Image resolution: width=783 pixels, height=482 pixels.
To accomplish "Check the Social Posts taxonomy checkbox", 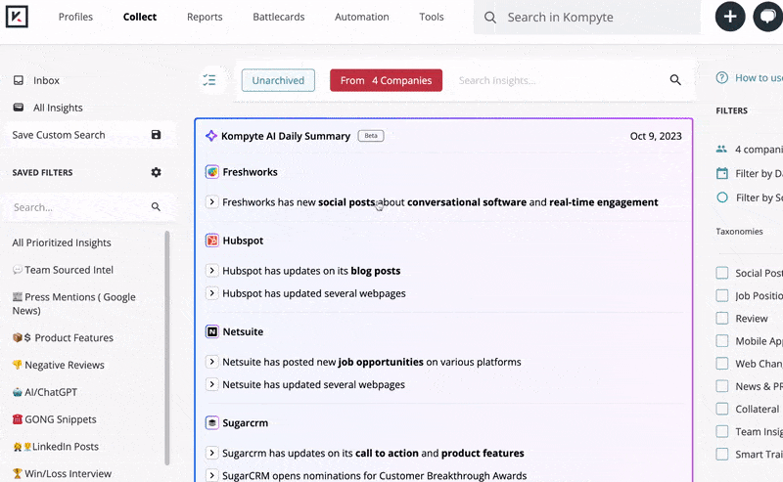I will coord(722,273).
